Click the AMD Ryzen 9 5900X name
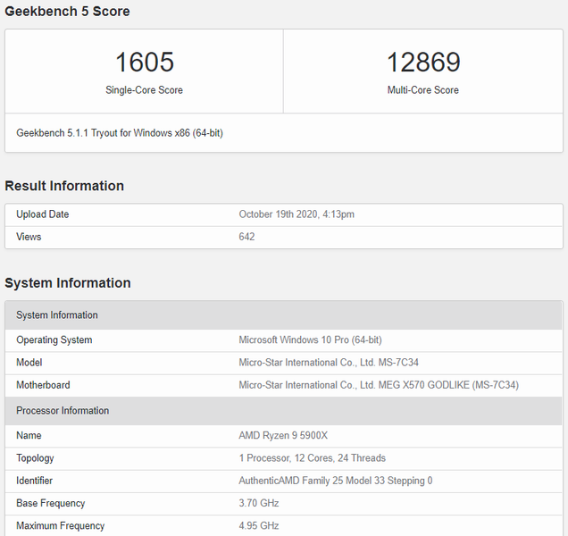The height and width of the screenshot is (536, 568). click(283, 436)
